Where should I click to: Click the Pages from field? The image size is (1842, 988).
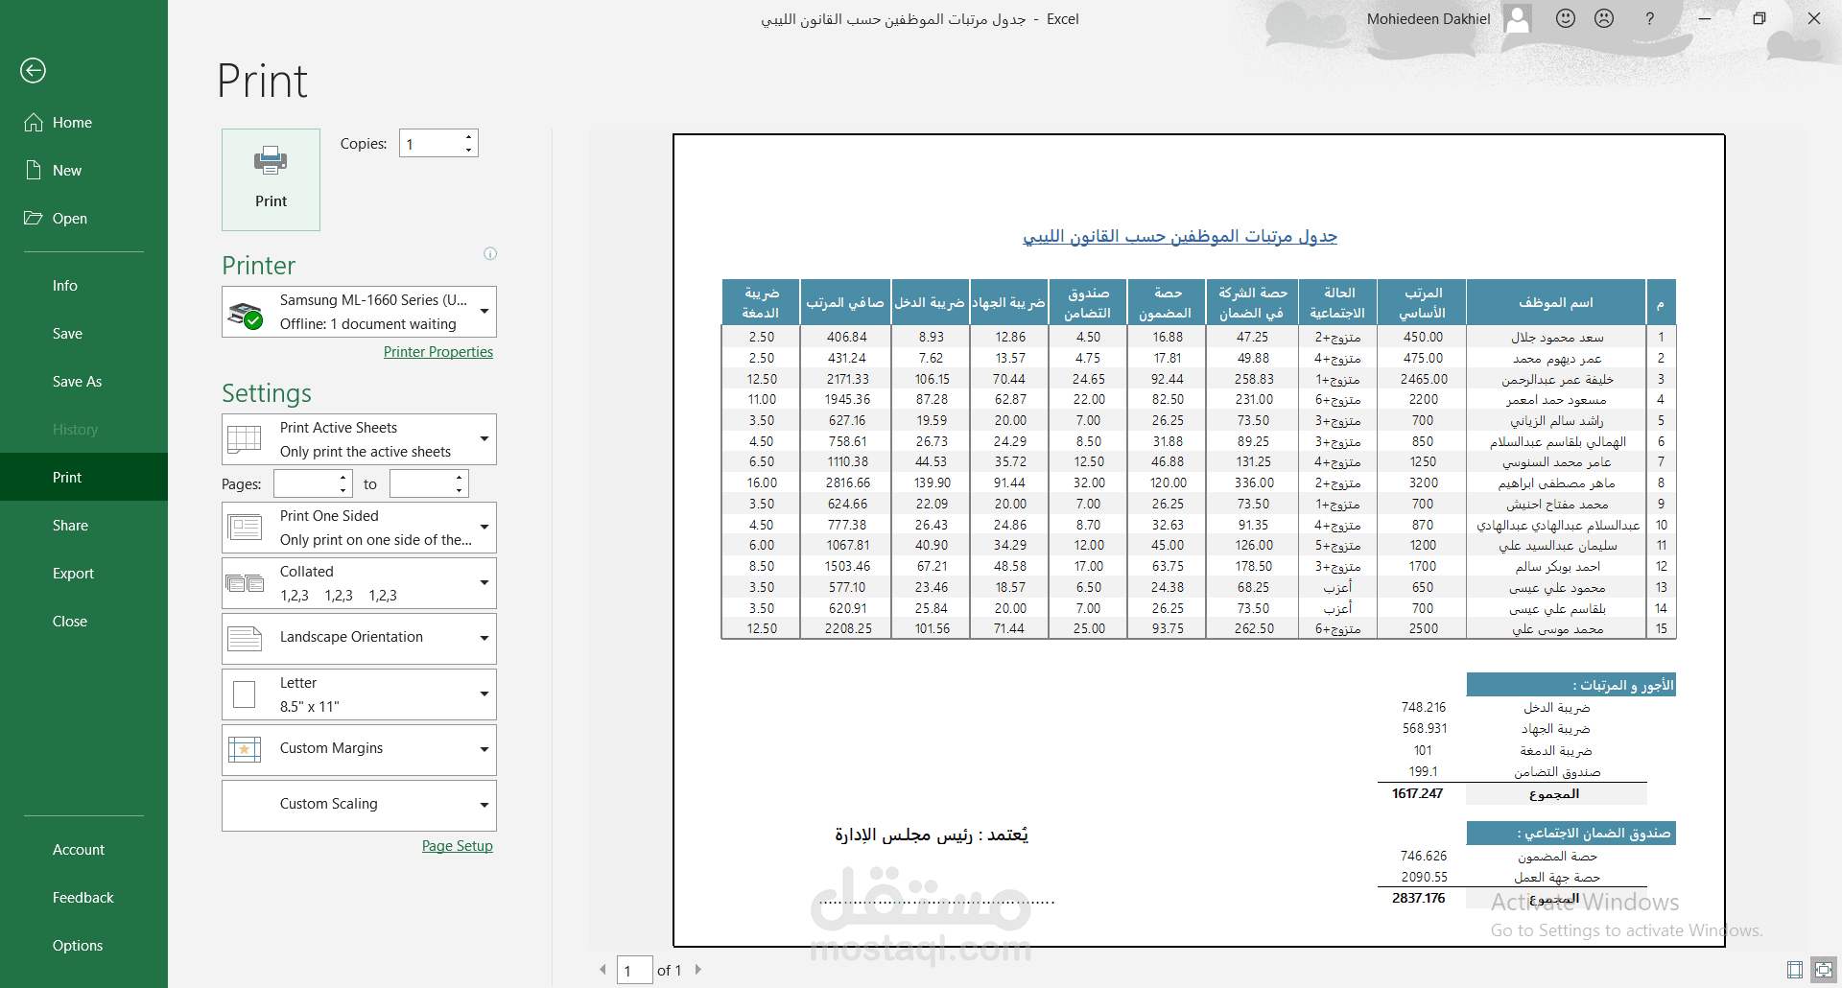tap(305, 483)
